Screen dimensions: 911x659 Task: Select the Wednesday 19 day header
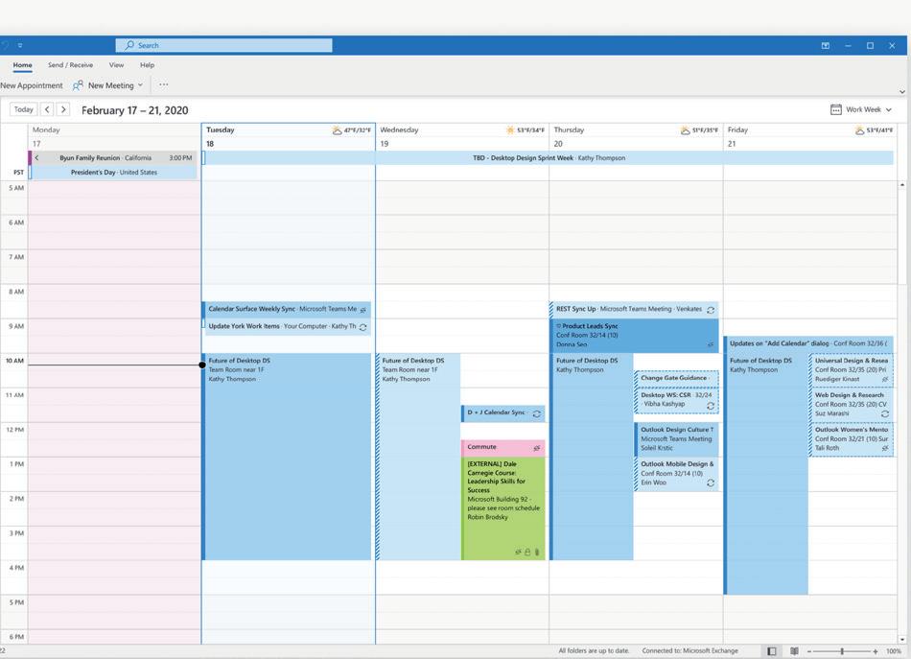point(462,136)
